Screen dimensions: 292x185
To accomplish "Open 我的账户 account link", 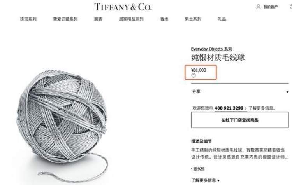I will pos(271,7).
